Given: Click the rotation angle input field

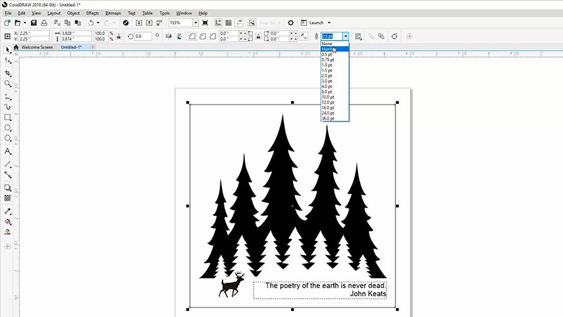Looking at the screenshot, I should coord(143,36).
